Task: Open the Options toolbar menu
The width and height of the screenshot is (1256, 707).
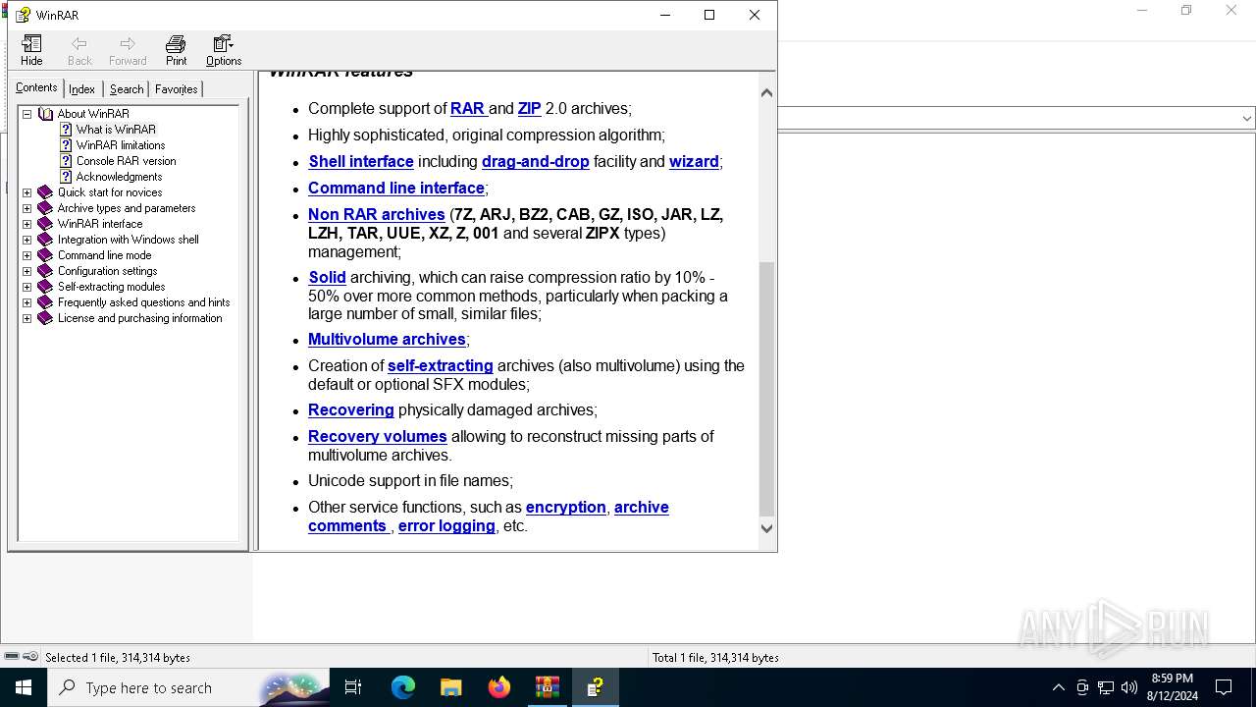Action: pos(224,50)
